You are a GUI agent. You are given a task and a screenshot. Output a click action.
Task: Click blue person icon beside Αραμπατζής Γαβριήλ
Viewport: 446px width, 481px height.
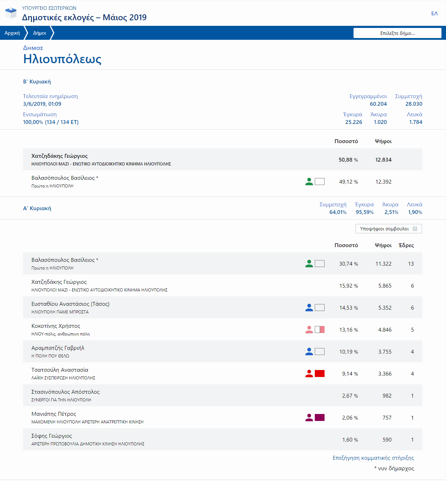309,351
